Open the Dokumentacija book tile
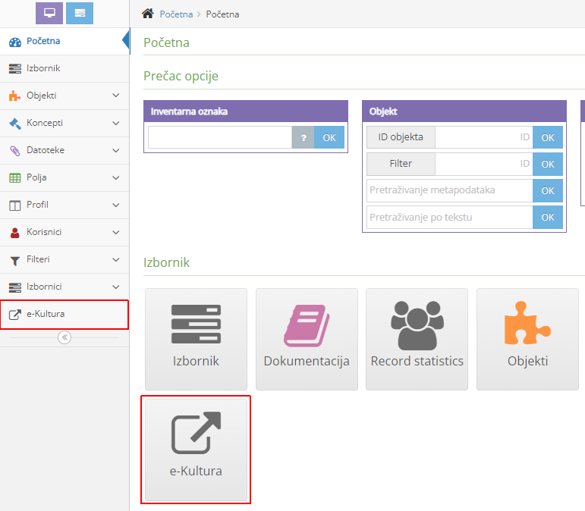 tap(307, 339)
